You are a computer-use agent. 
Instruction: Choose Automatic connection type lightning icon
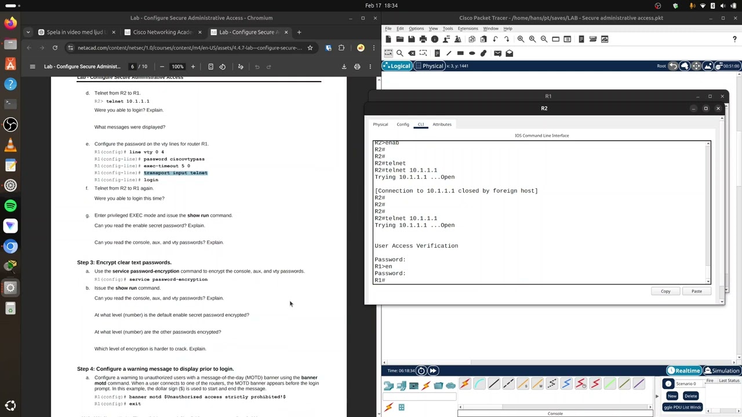click(x=465, y=383)
